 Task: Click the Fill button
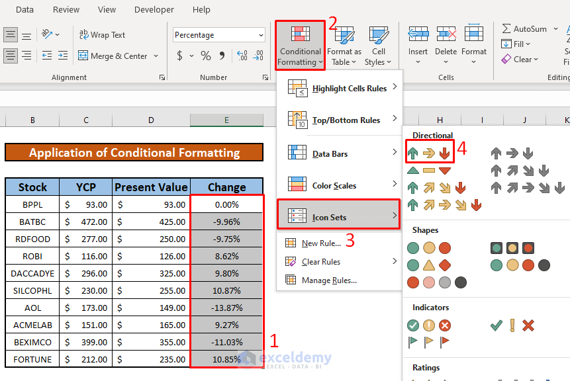click(516, 44)
